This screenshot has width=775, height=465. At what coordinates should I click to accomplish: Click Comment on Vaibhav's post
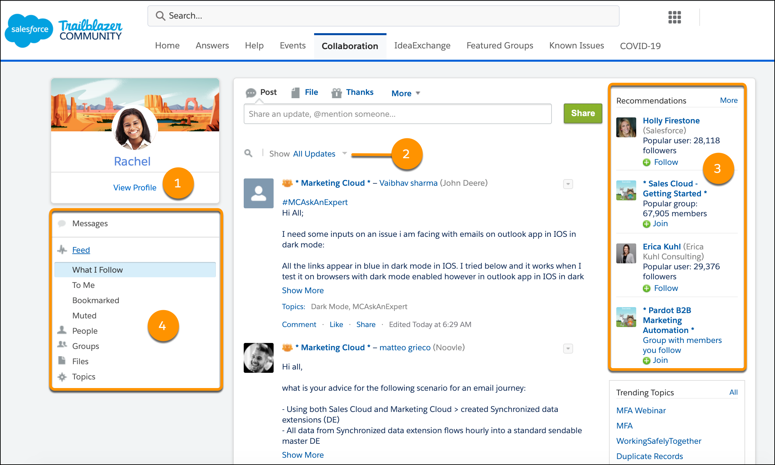299,324
